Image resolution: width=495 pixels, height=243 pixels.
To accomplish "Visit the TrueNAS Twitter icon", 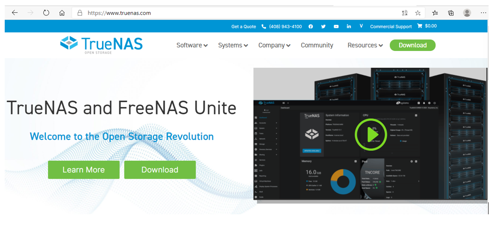I will [x=323, y=27].
